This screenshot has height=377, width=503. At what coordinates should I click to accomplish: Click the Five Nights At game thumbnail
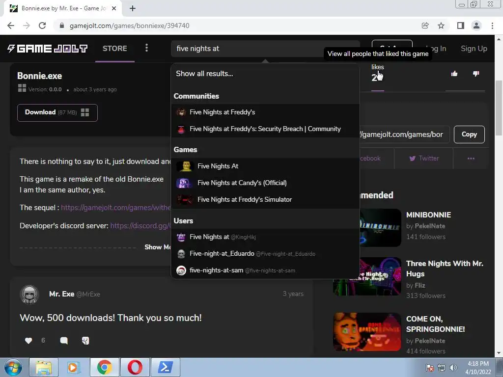click(x=185, y=166)
